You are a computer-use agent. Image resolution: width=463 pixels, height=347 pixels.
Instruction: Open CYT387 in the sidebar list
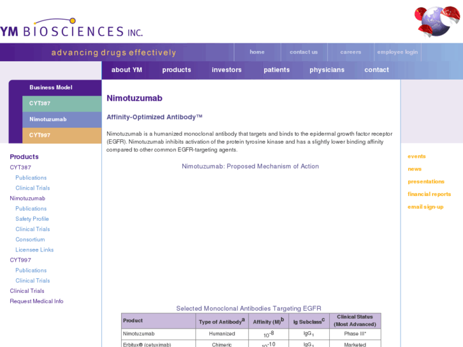coord(20,167)
